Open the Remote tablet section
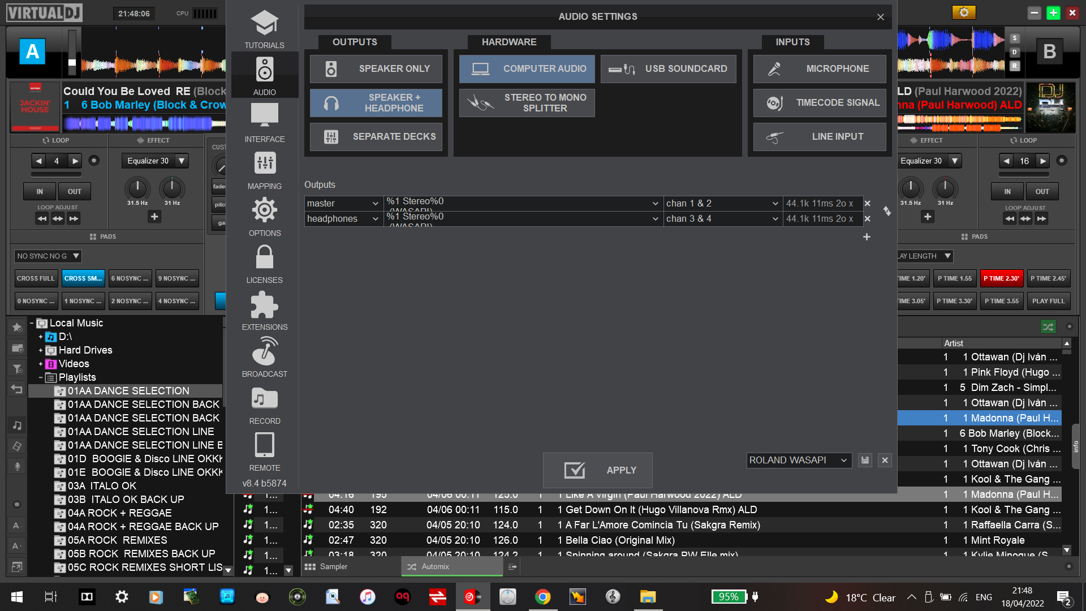 264,451
